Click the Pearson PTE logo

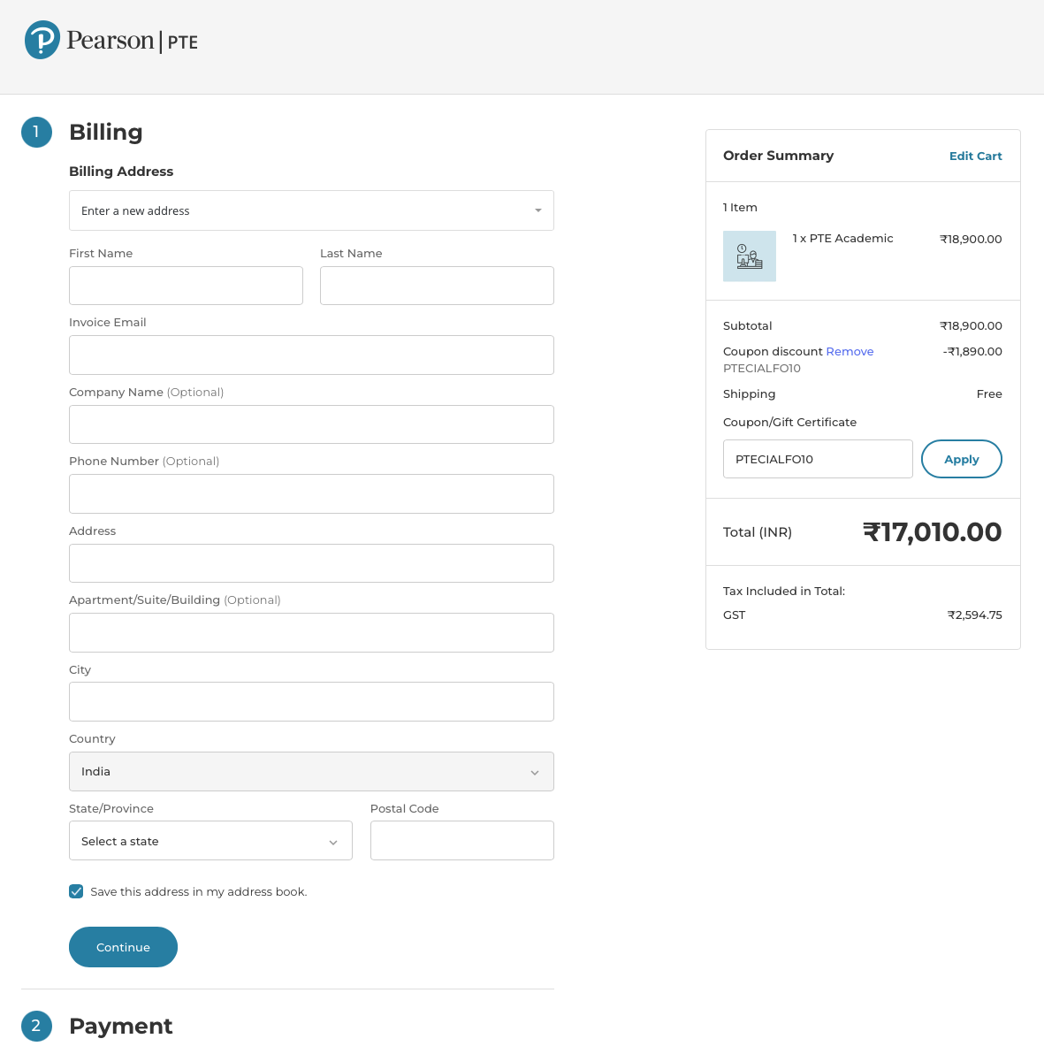[110, 41]
